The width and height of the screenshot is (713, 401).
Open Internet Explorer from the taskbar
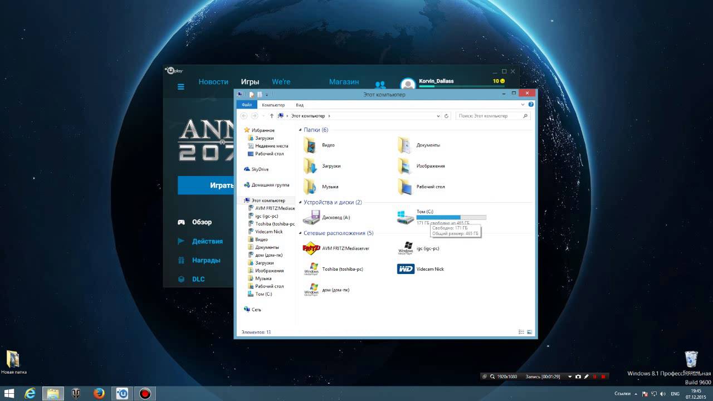(x=30, y=394)
